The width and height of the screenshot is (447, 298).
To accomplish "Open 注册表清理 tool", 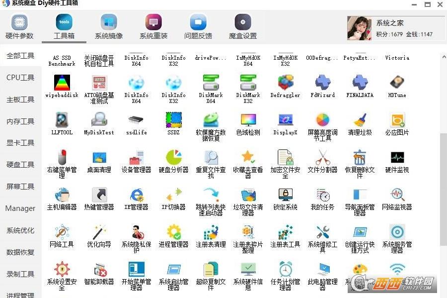I will coord(211,236).
